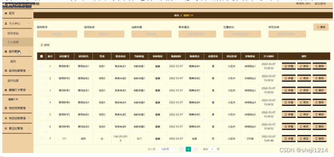Click the grid icon beside 居民档案管理

[x=6, y=71]
